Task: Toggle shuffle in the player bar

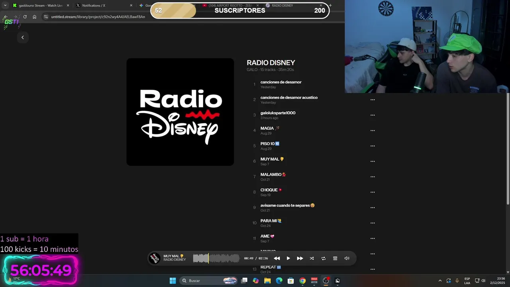Action: (x=312, y=258)
